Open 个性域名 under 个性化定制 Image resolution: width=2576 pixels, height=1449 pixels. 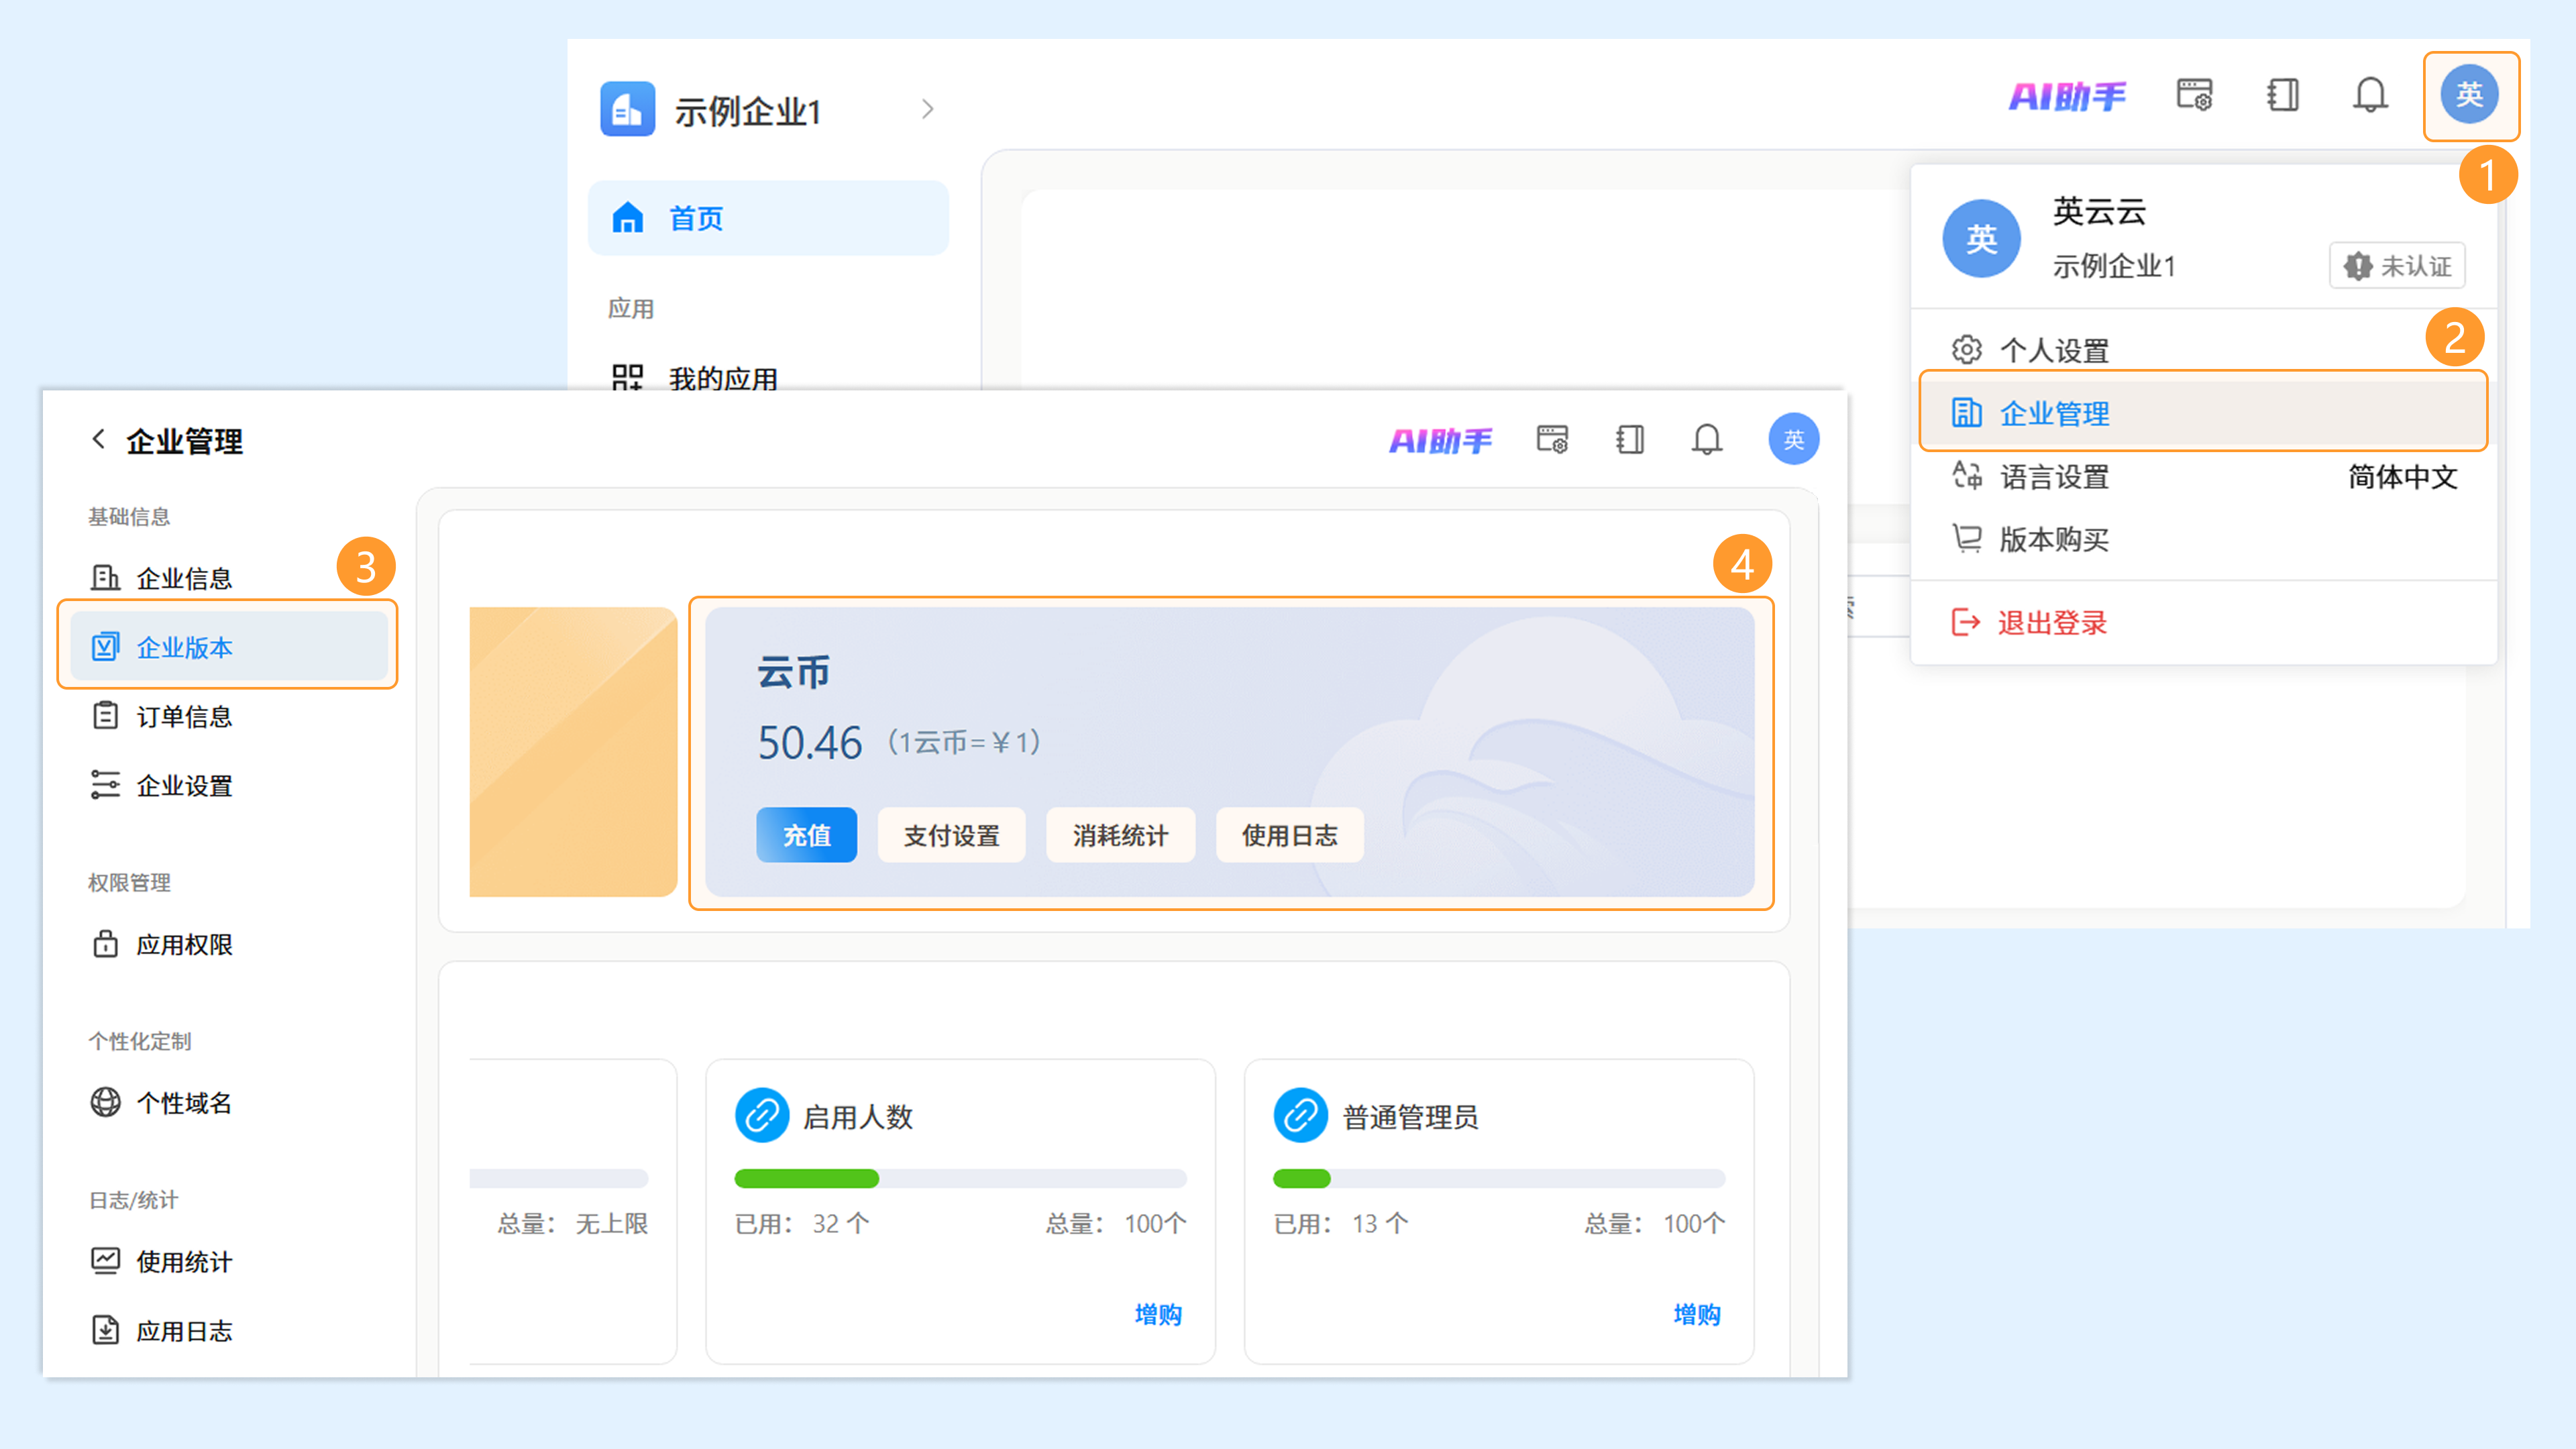(228, 1102)
